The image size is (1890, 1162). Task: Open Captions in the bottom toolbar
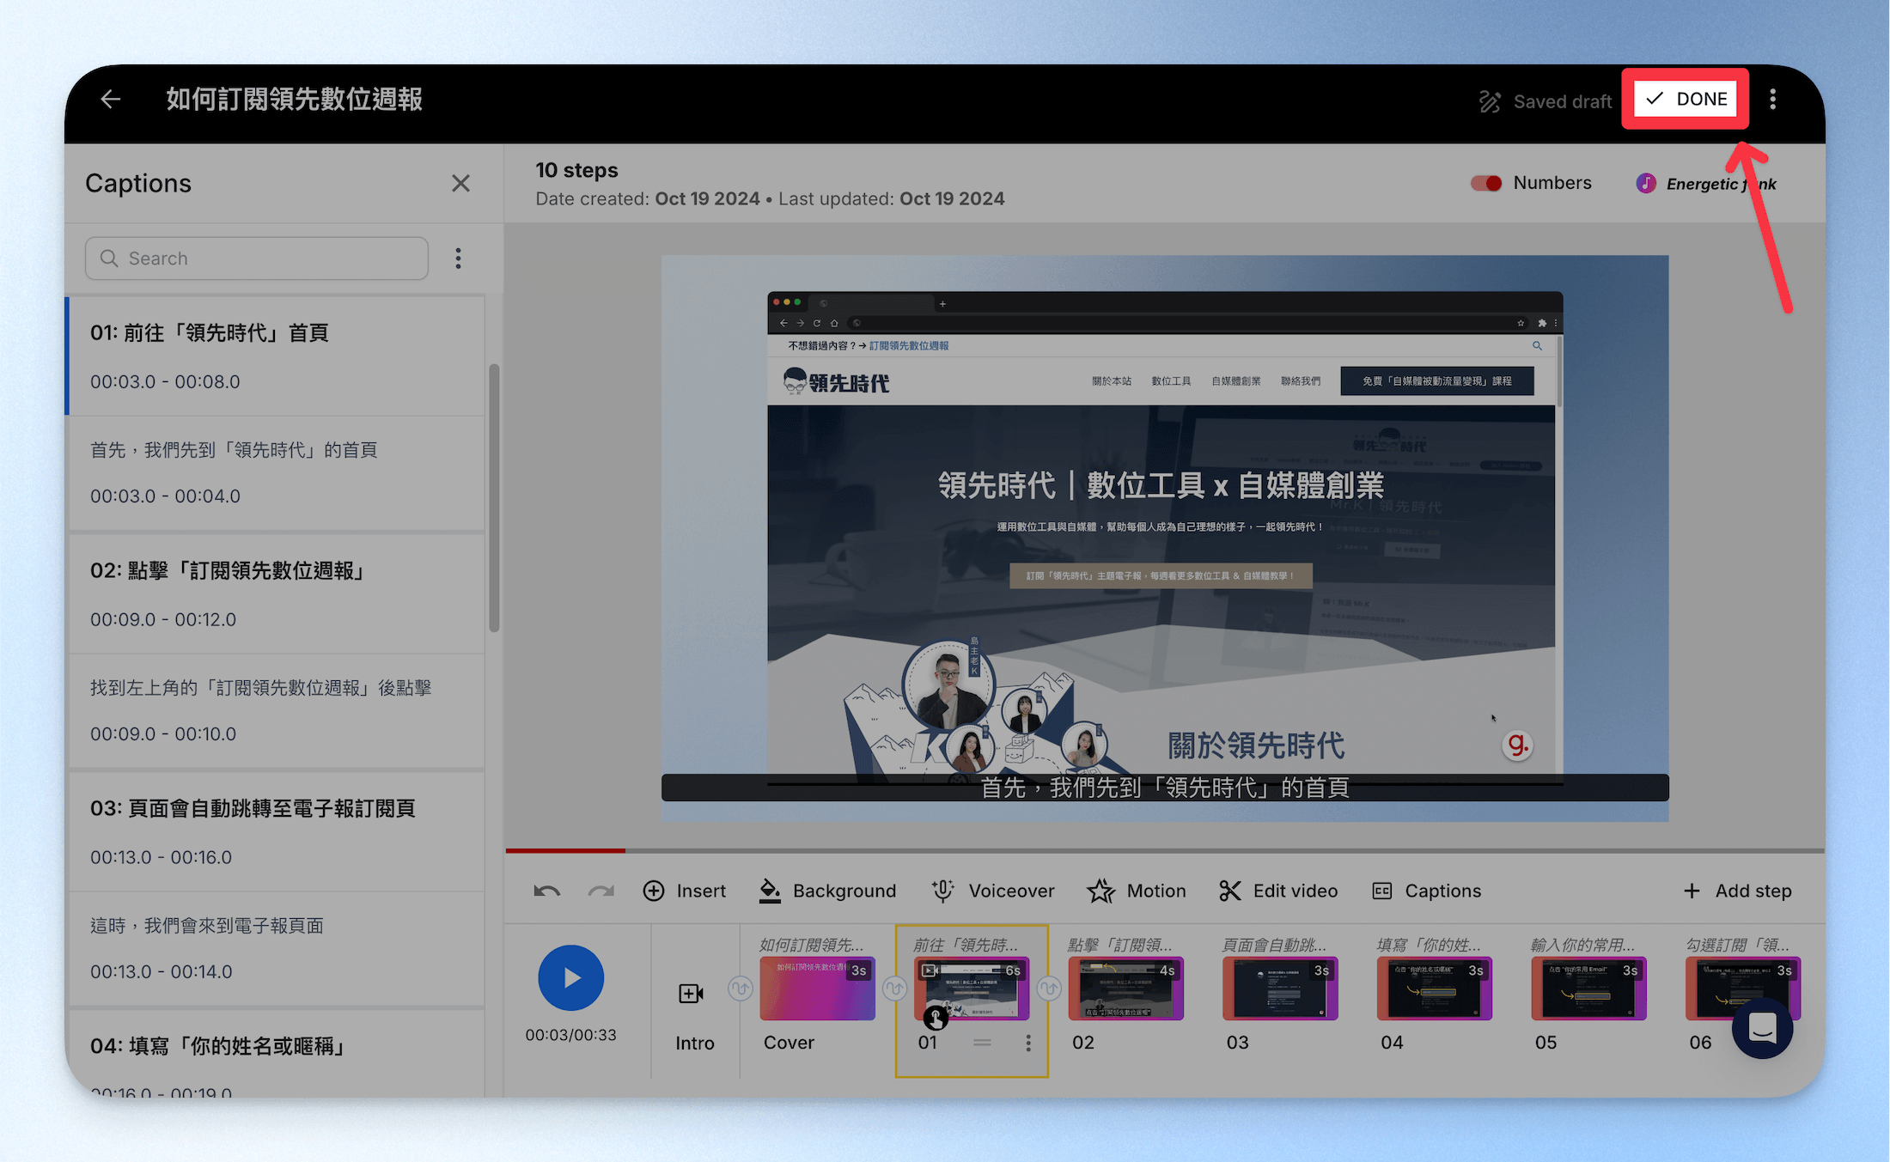pyautogui.click(x=1426, y=891)
